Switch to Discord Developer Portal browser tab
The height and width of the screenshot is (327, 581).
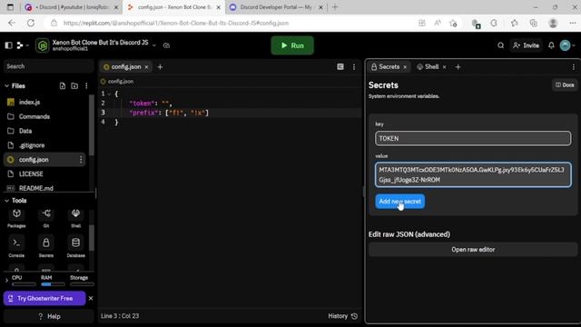[276, 7]
